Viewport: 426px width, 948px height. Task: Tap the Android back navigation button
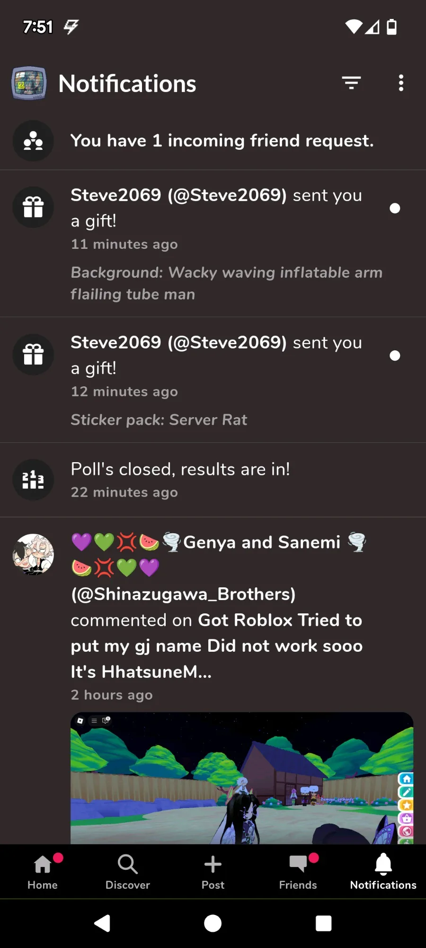point(102,923)
